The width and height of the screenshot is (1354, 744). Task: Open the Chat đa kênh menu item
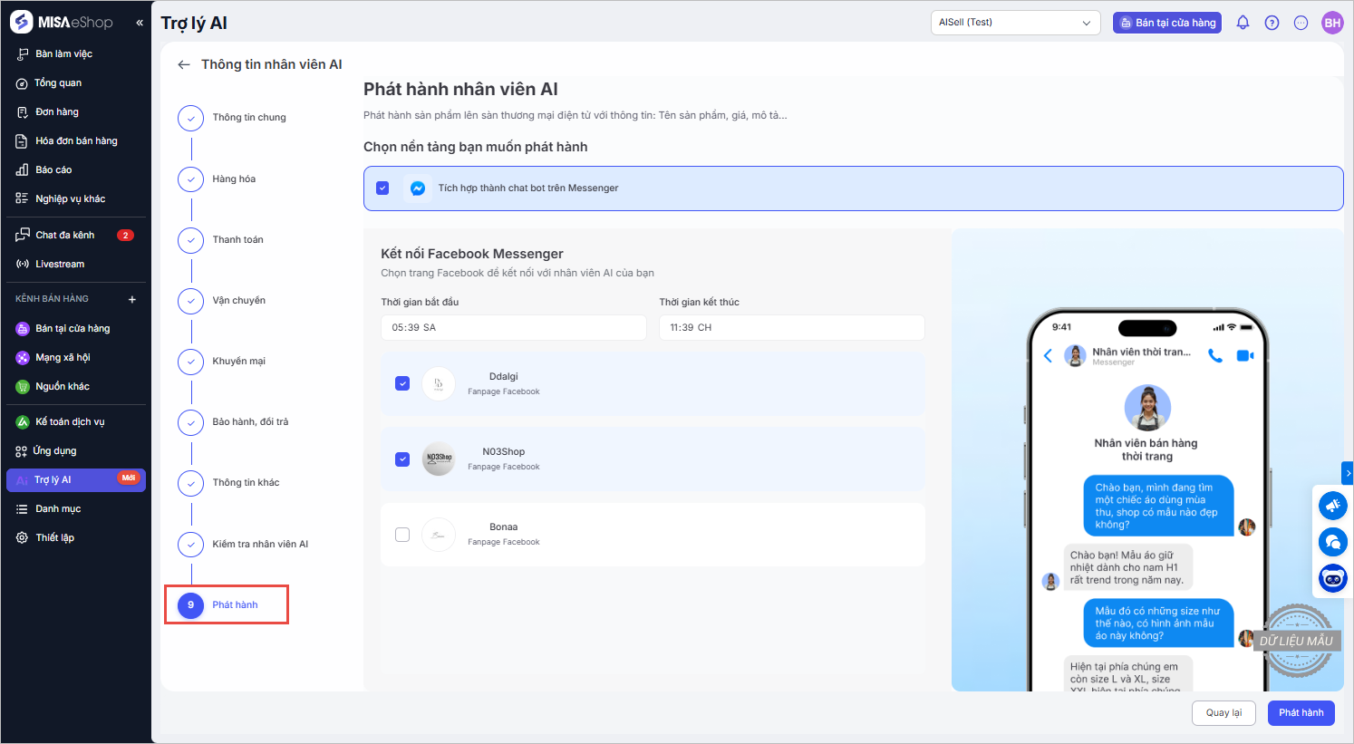65,235
